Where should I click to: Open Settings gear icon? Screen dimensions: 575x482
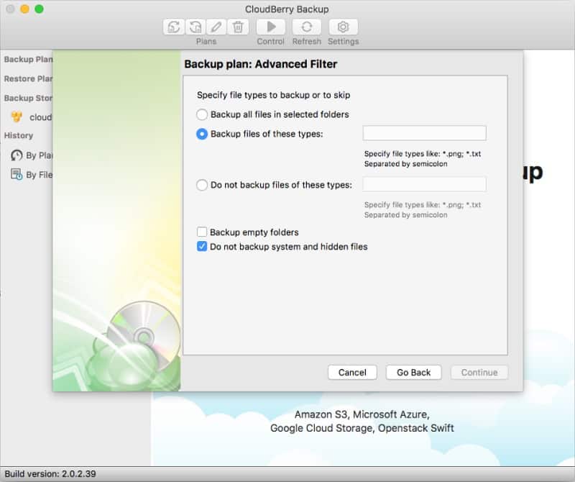(x=344, y=27)
